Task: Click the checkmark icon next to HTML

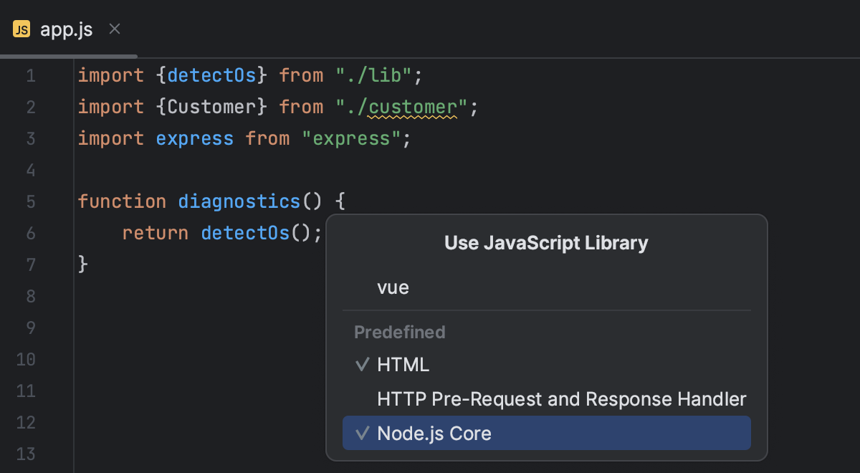Action: point(362,364)
